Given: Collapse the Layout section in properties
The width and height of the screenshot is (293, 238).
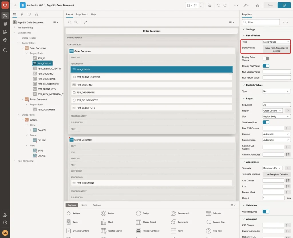Looking at the screenshot, I should click(x=243, y=98).
